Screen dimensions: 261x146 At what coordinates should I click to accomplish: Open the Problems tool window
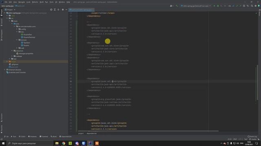coord(32,137)
